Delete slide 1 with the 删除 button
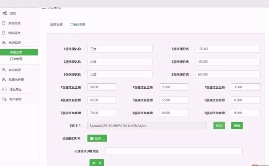Viewport: 269px width, 166px height. (237, 126)
